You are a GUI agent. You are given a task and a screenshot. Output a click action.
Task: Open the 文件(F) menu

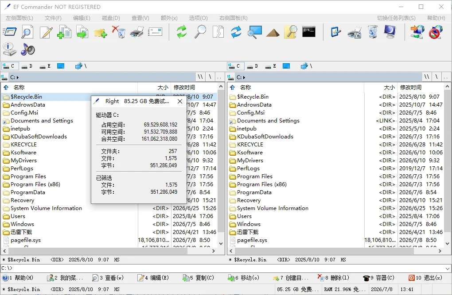pos(53,18)
